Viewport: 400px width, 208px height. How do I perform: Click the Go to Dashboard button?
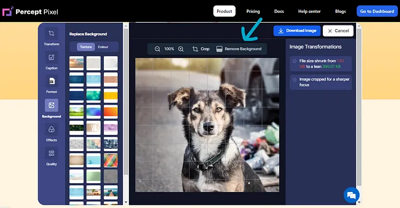377,11
